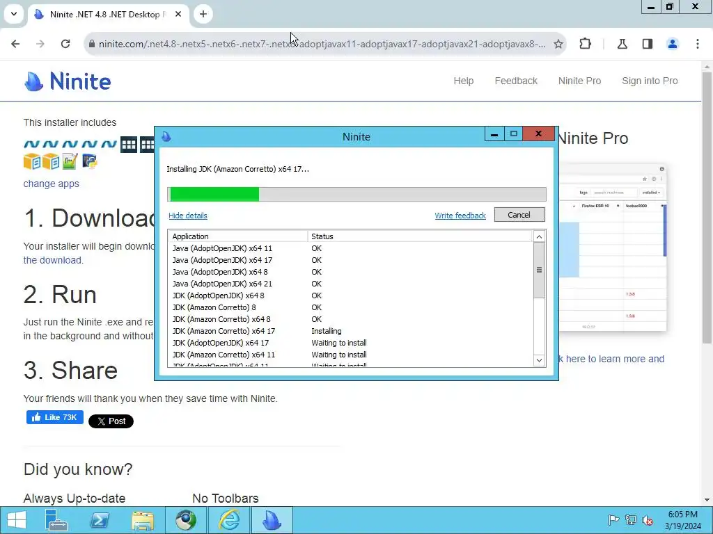
Task: Open the Ninite Pro header link
Action: 579,81
